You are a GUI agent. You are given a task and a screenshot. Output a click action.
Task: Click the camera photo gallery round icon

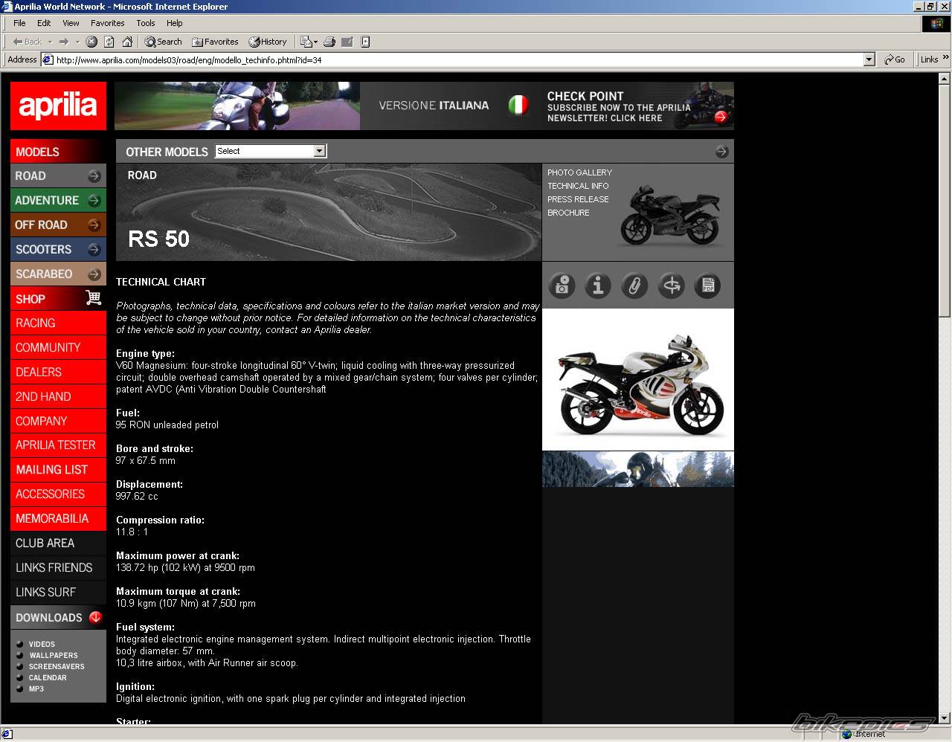[562, 285]
